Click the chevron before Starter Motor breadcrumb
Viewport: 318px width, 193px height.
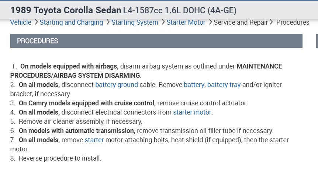coord(163,22)
